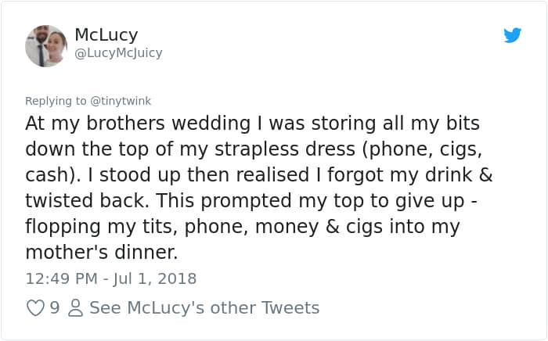Image resolution: width=548 pixels, height=341 pixels.
Task: Open See McLucy's other Tweets
Action: (x=204, y=308)
